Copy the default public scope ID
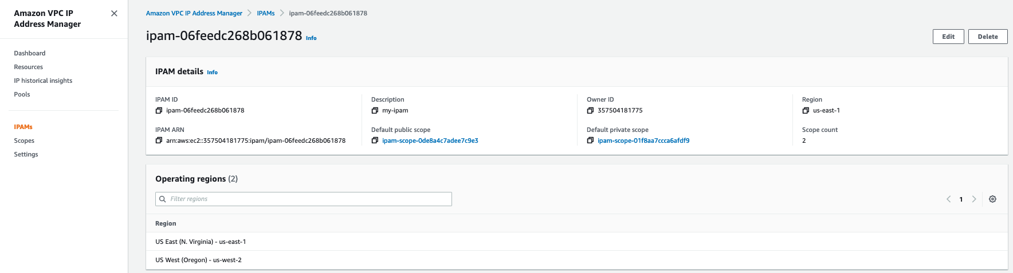Viewport: 1013px width, 273px height. [x=375, y=141]
